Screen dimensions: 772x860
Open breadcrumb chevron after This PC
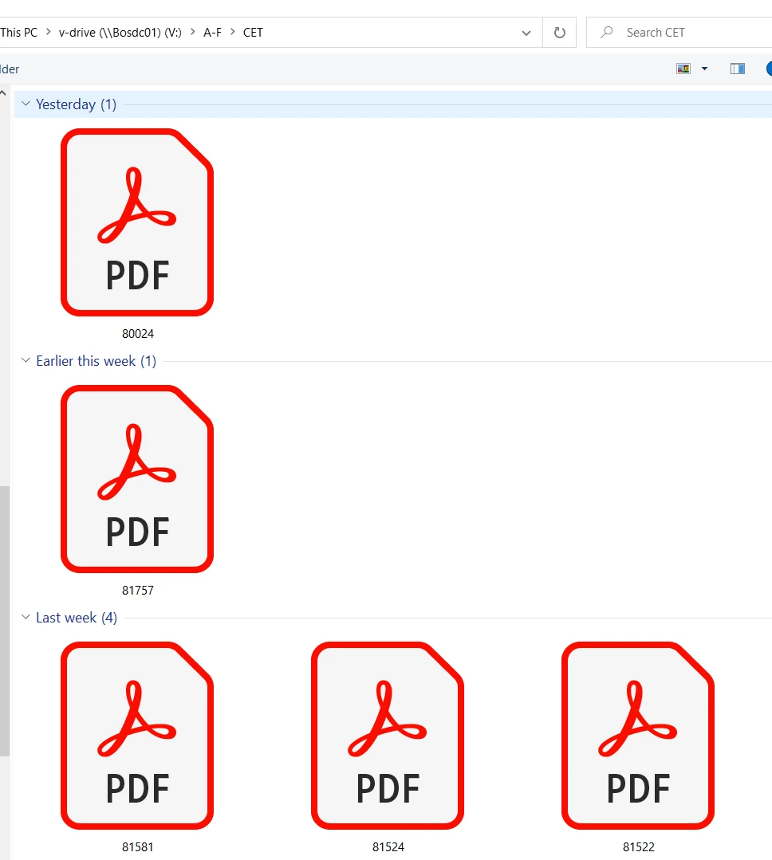(49, 32)
